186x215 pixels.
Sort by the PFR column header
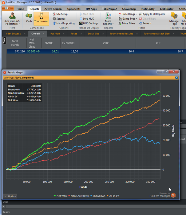pos(160,43)
